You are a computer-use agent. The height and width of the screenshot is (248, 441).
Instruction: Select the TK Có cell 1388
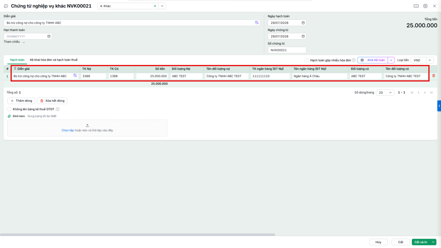[121, 76]
